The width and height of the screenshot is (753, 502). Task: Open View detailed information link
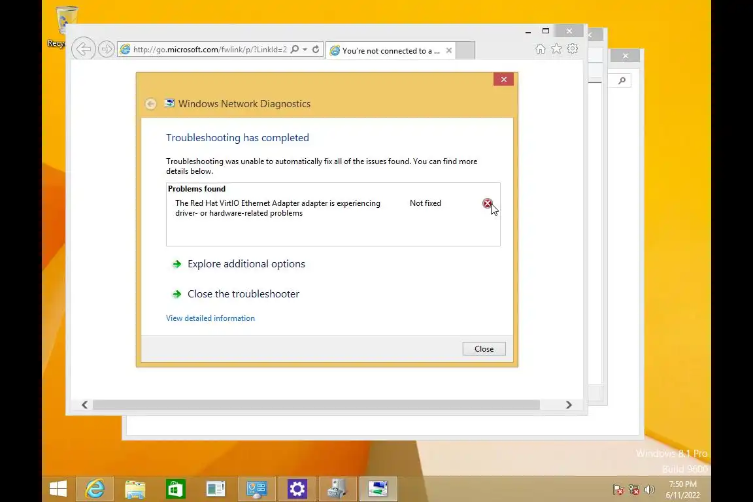coord(210,318)
